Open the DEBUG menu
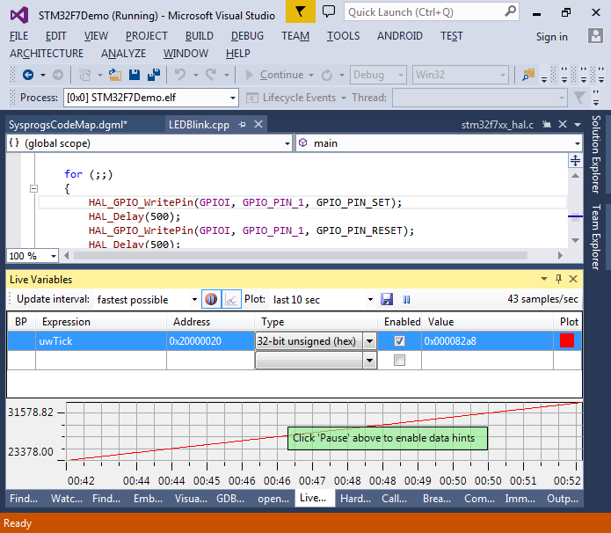 247,36
